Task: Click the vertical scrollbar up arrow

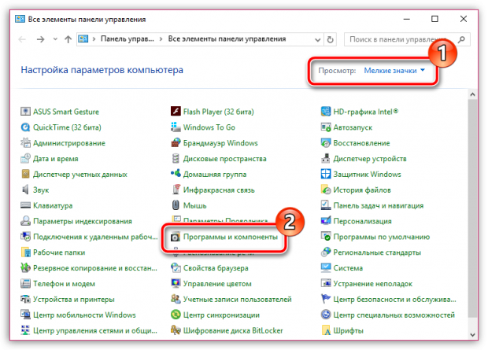Action: [472, 94]
